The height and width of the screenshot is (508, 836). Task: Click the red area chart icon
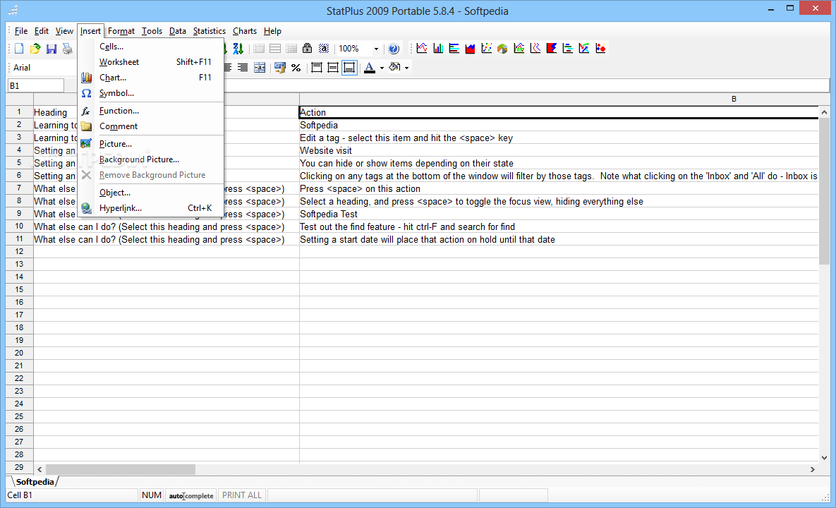pos(471,49)
